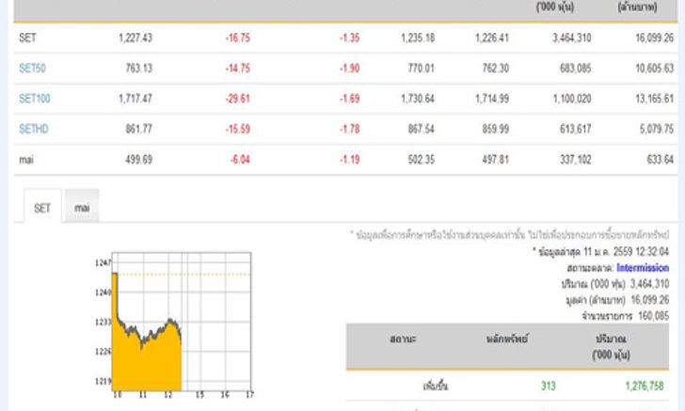Select SETHD trade value 5,079.75
Viewport: 685px width, 411px height.
[657, 129]
